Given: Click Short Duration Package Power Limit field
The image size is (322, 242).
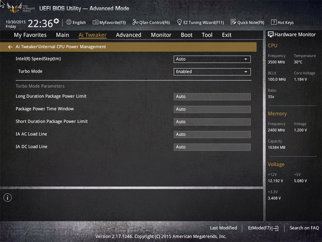Looking at the screenshot, I should (212, 122).
